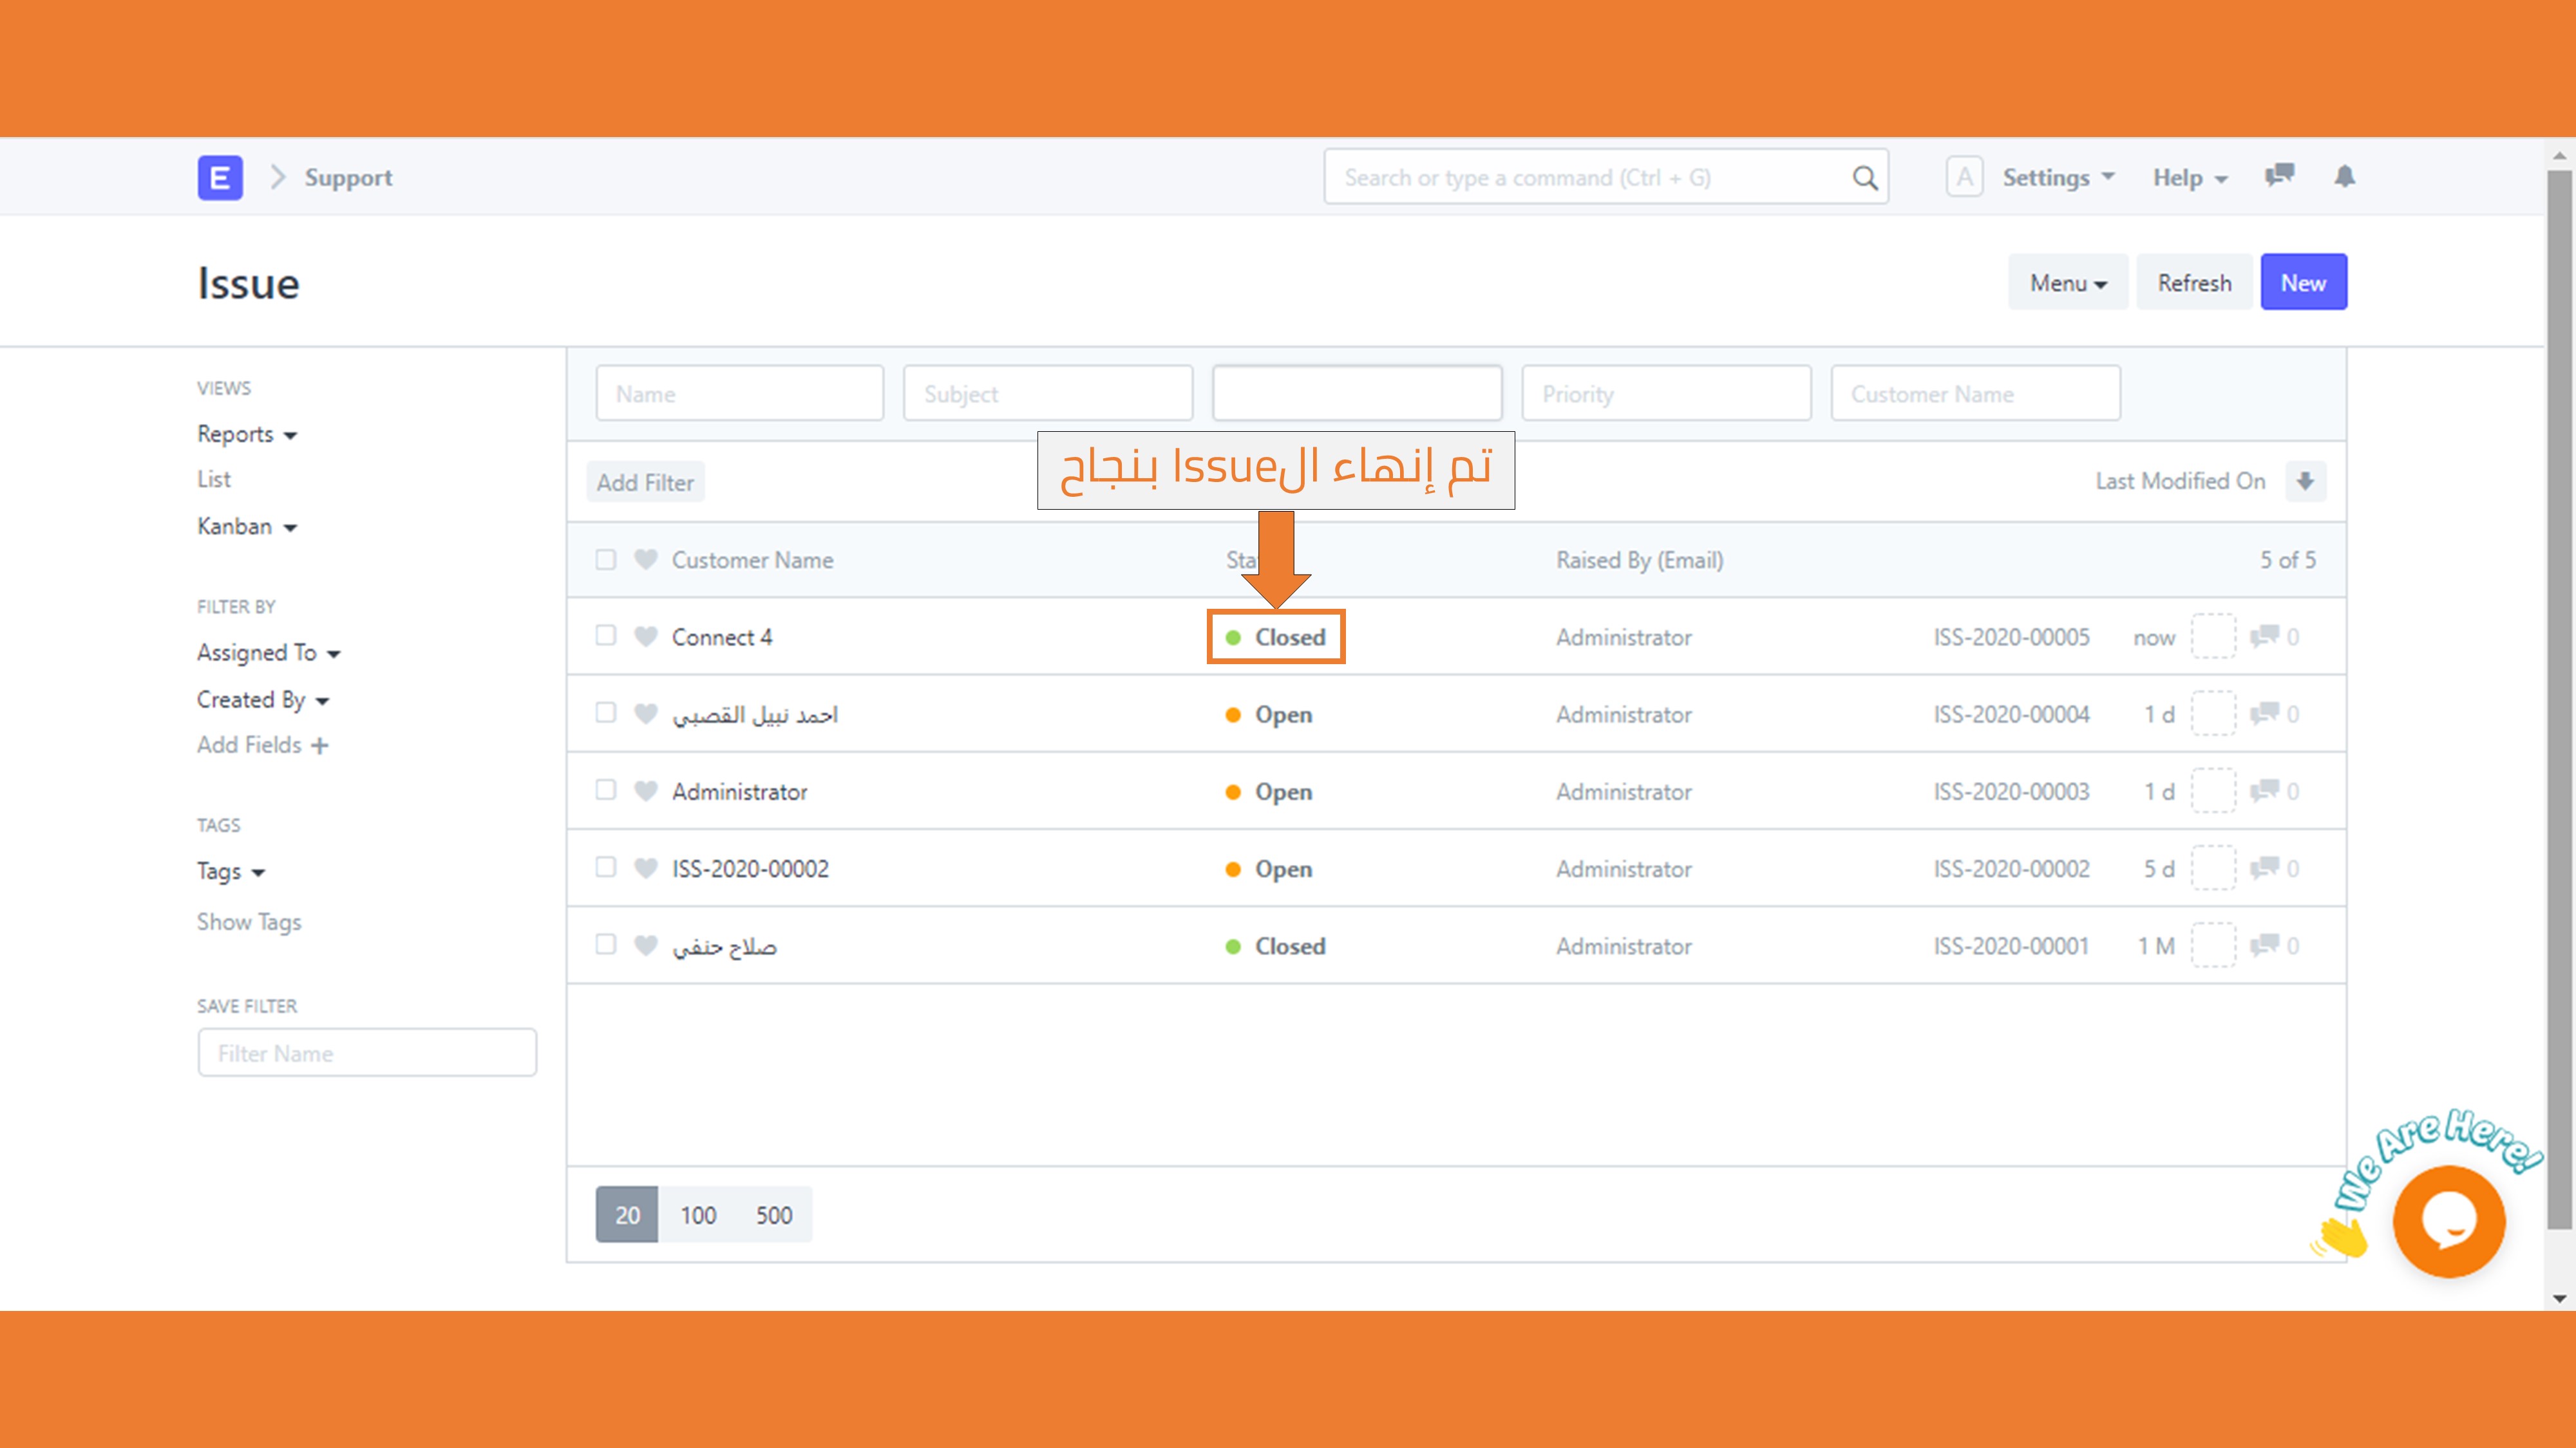Open the chat messages icon in navbar
Viewport: 2576px width, 1448px height.
(2279, 176)
